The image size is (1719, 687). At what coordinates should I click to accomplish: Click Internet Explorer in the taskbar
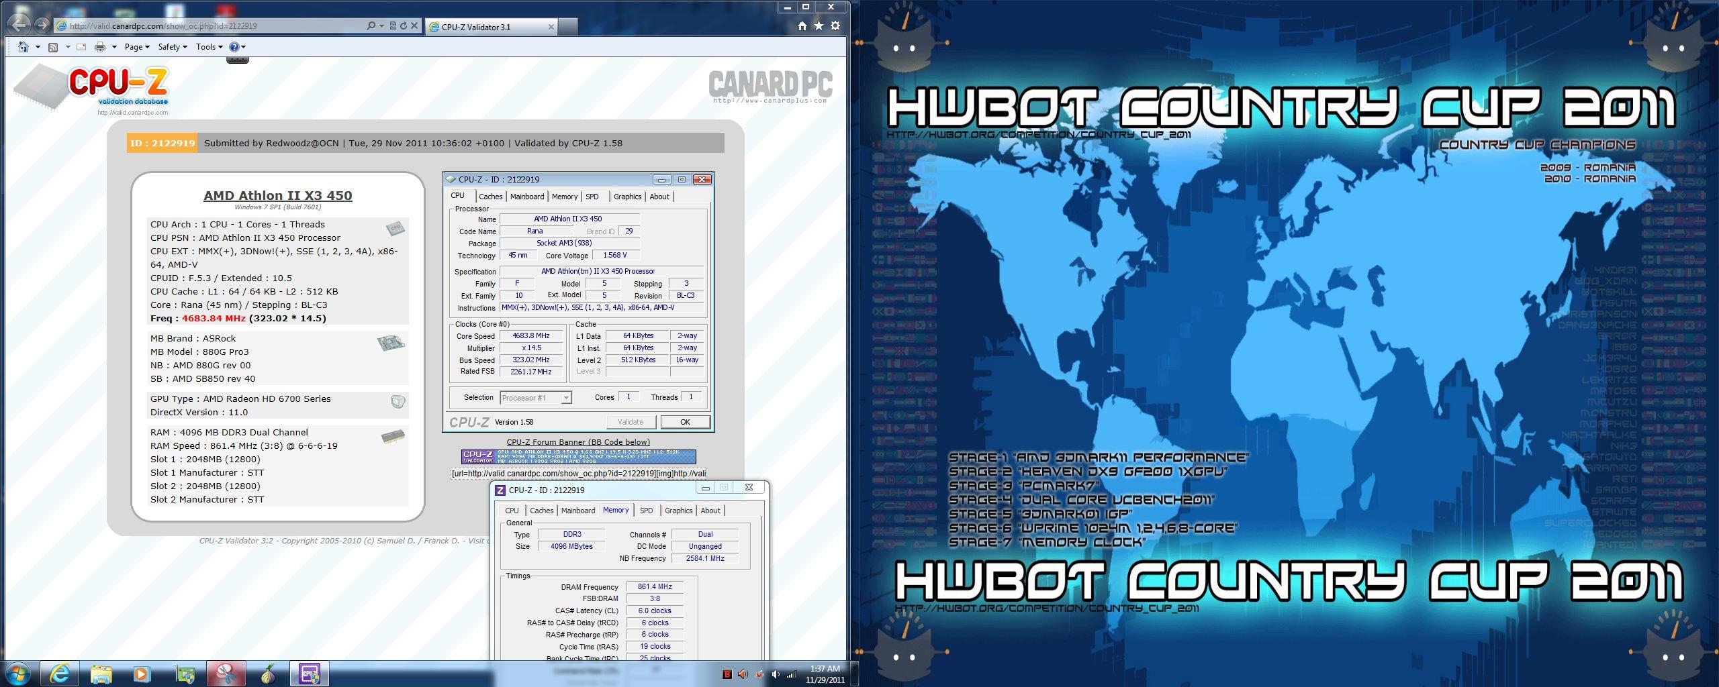tap(60, 674)
